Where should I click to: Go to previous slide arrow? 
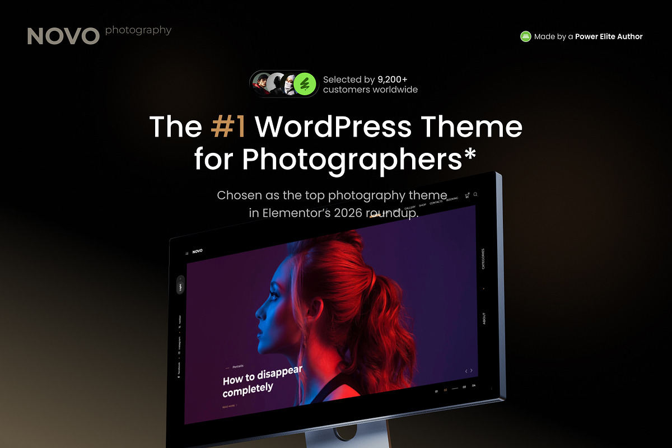(466, 371)
